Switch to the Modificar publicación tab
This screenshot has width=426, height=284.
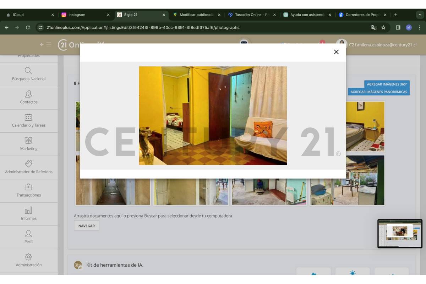pyautogui.click(x=196, y=15)
